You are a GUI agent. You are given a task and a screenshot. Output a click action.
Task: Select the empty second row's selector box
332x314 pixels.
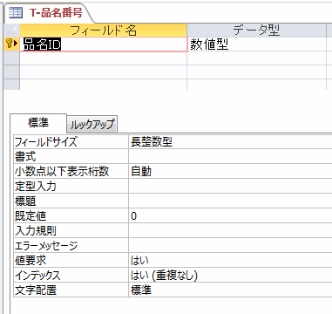pos(11,58)
